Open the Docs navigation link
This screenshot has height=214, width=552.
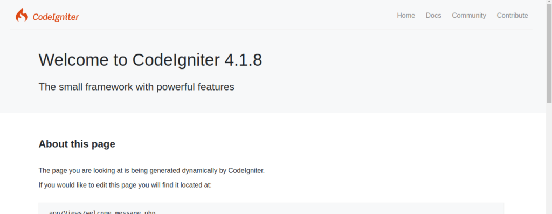pos(433,16)
